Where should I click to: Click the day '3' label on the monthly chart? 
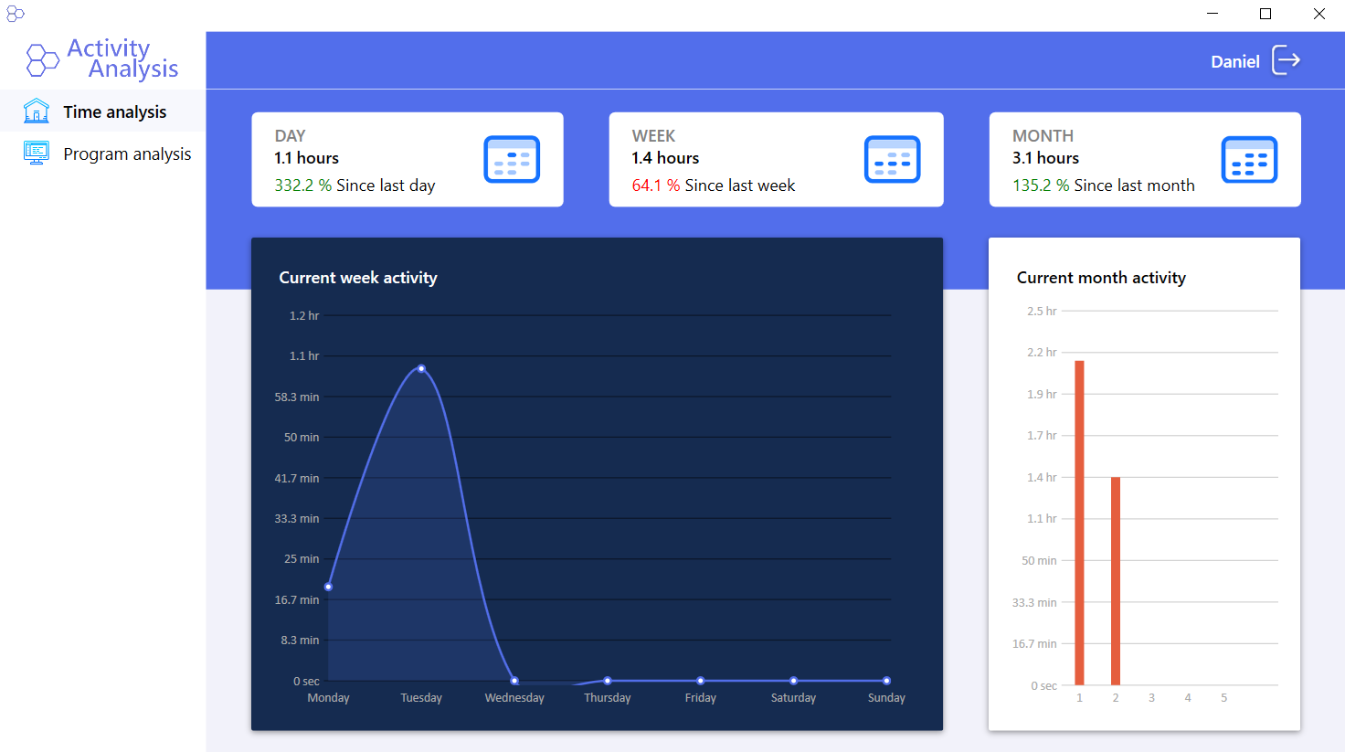click(x=1151, y=697)
